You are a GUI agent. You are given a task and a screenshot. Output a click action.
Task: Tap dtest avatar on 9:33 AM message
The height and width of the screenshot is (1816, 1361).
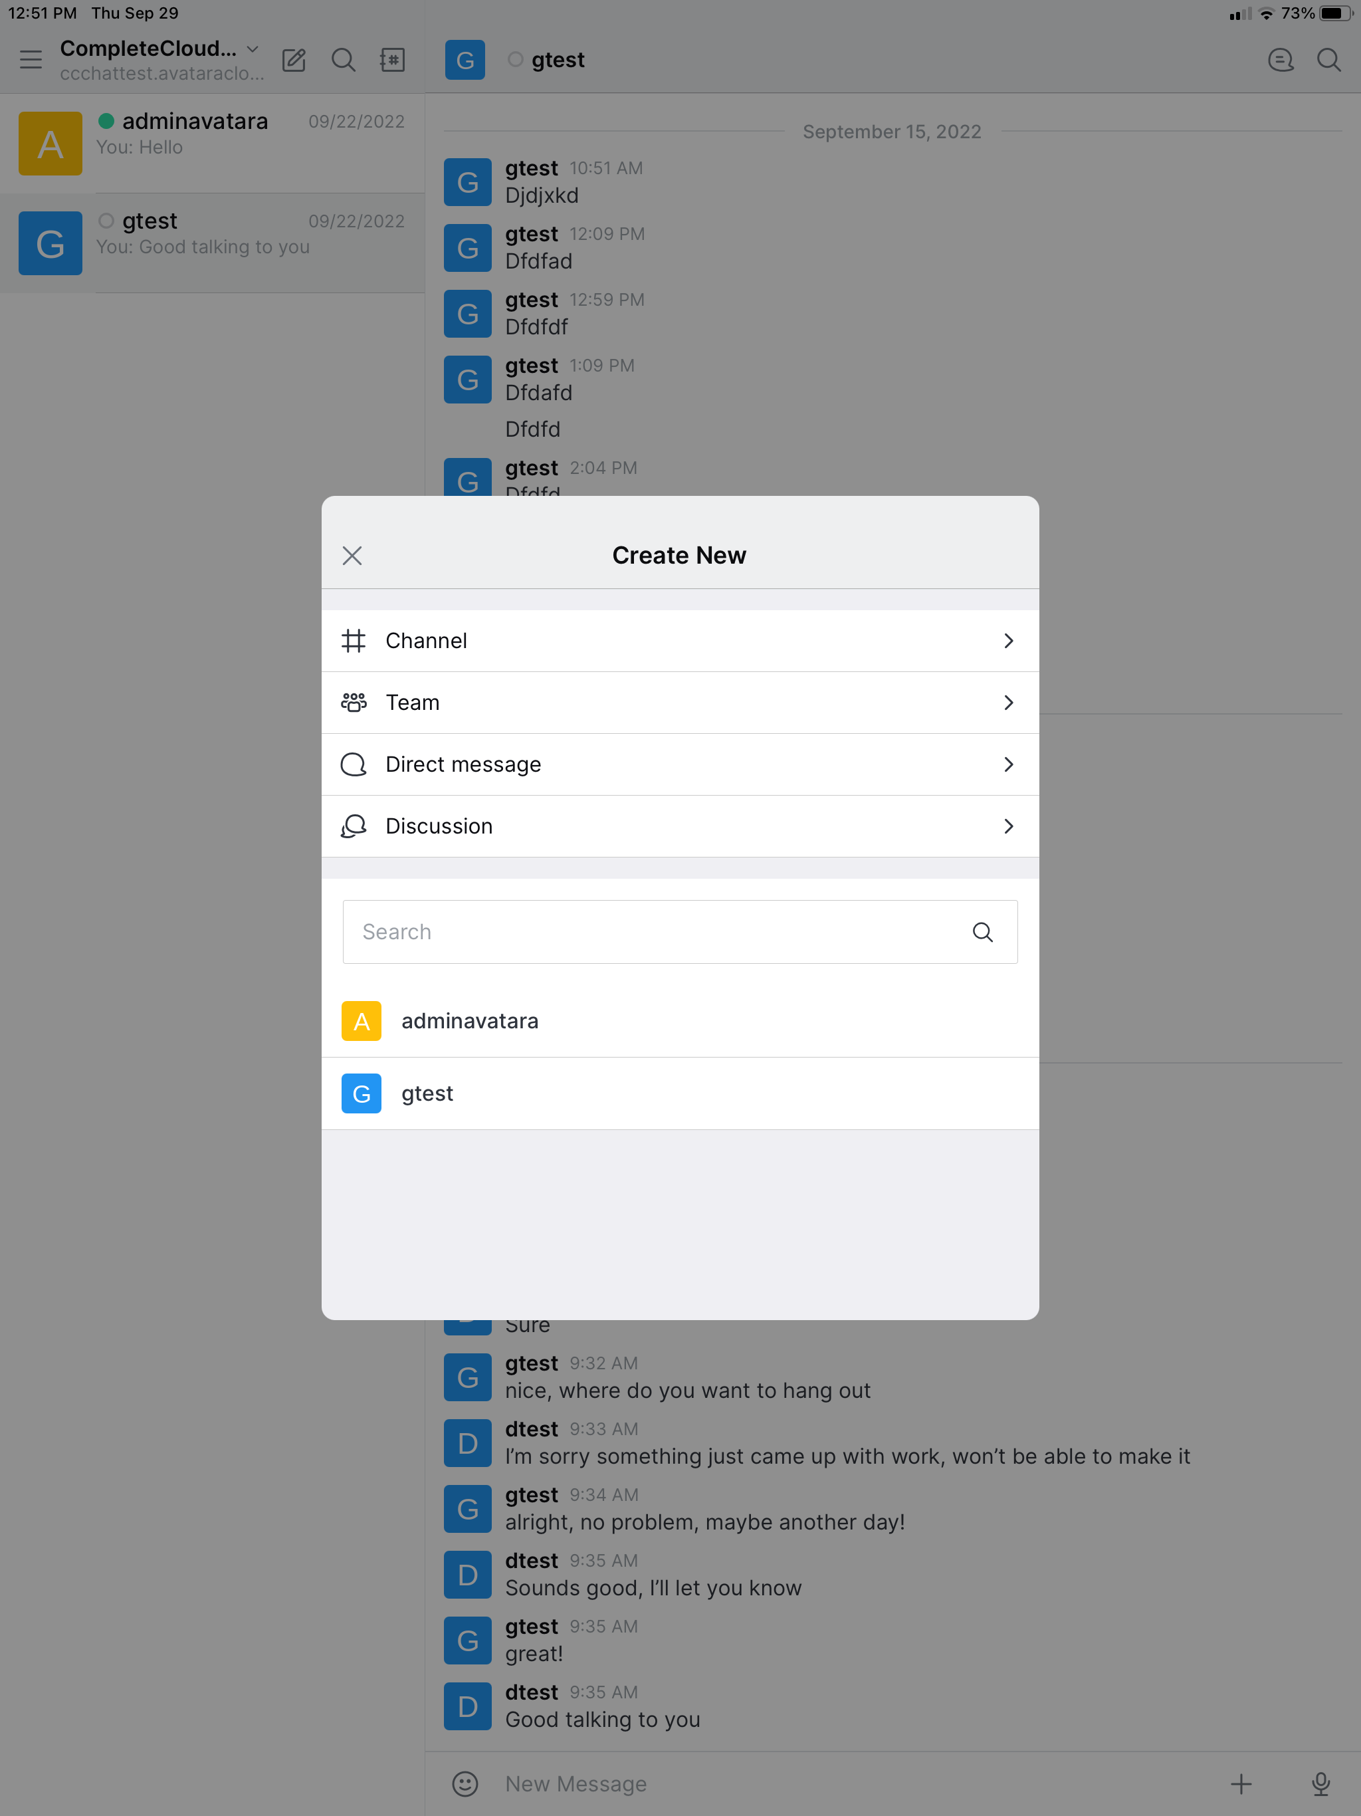pyautogui.click(x=468, y=1443)
